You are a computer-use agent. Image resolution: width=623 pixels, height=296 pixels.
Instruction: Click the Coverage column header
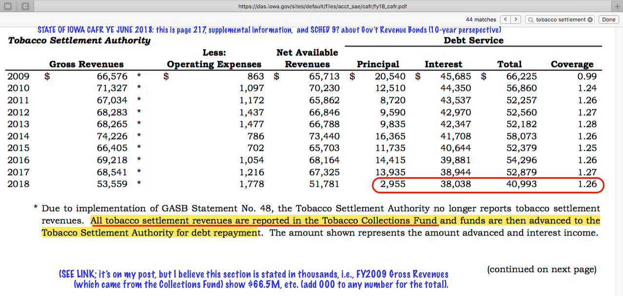pyautogui.click(x=572, y=64)
